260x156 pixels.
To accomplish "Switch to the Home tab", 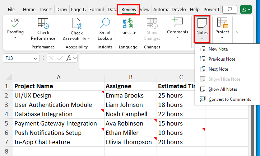I will pyautogui.click(x=29, y=10).
